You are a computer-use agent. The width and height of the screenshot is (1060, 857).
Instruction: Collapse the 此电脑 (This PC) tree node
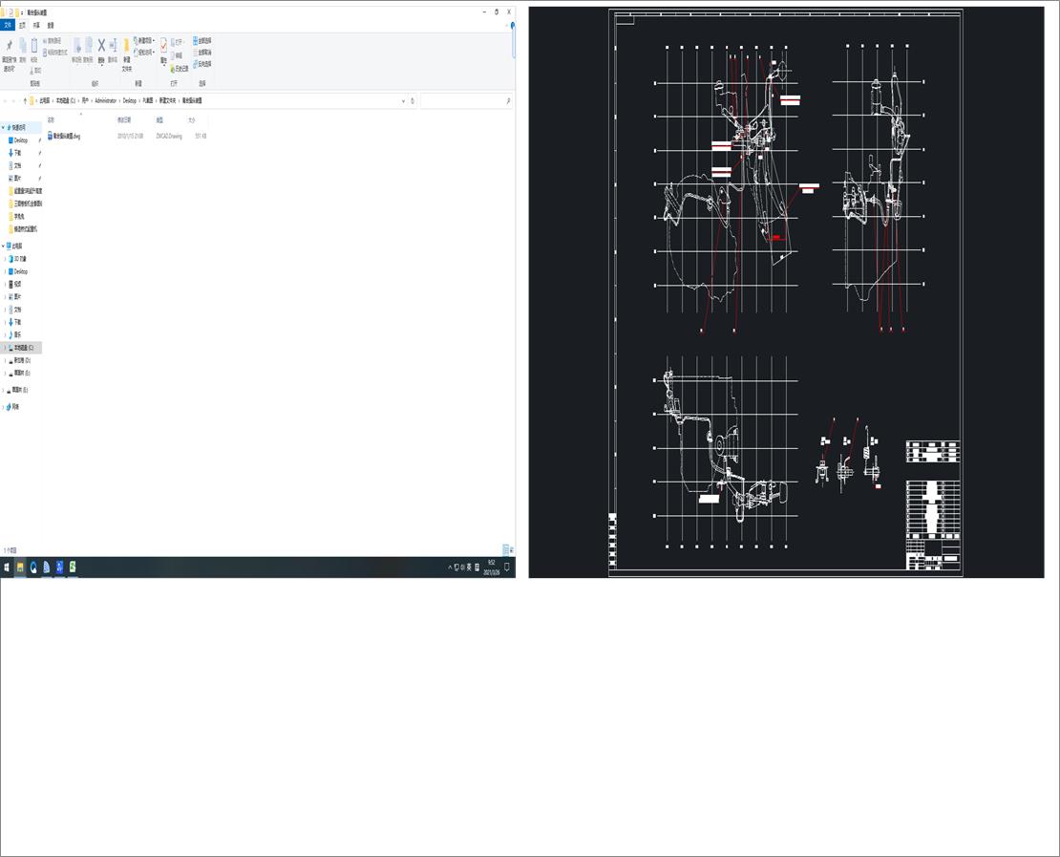click(x=6, y=246)
